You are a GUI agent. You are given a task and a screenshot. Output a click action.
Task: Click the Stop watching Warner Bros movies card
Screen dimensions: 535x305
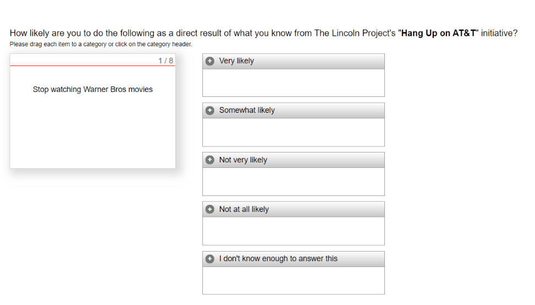92,90
